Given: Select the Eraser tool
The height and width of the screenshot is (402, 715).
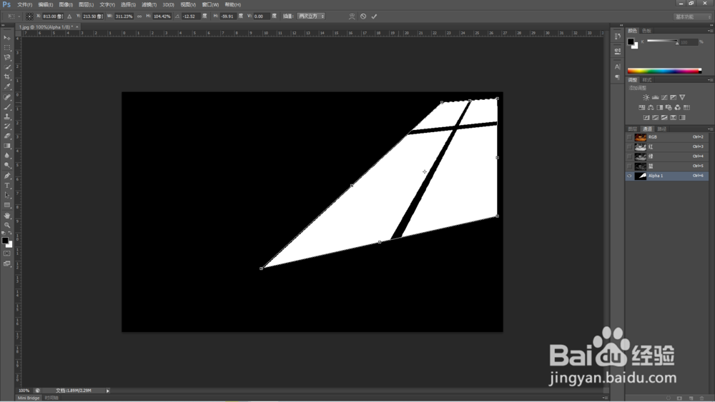Looking at the screenshot, I should point(7,136).
